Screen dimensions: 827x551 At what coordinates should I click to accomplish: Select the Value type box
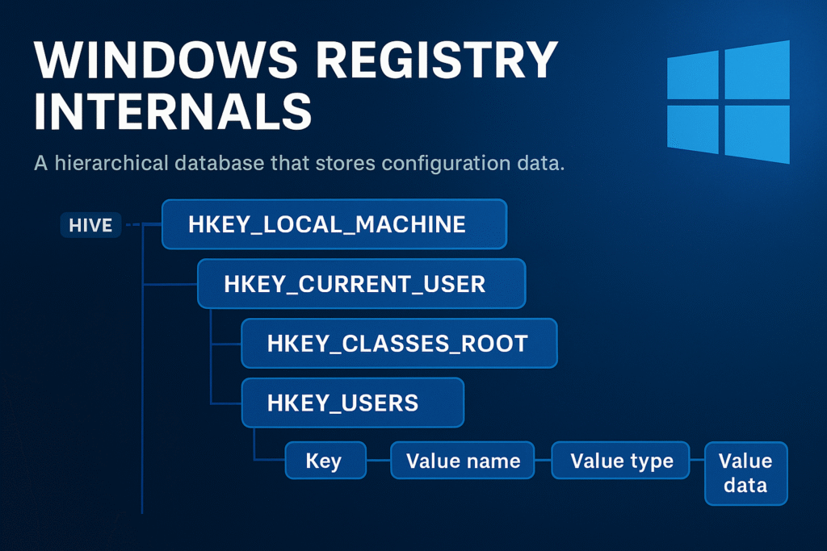pyautogui.click(x=620, y=461)
